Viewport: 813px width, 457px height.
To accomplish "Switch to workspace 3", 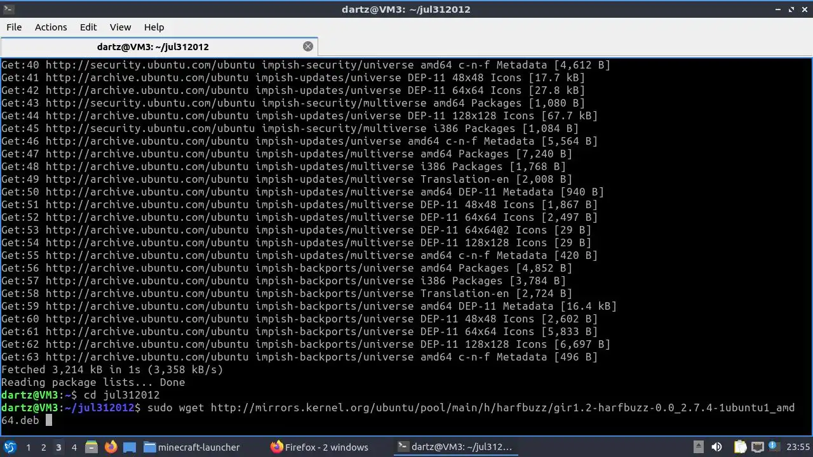I will 58,447.
